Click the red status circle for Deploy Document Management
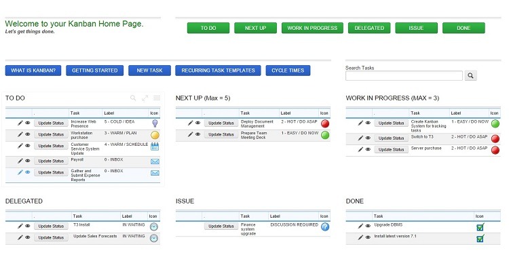The height and width of the screenshot is (257, 509). tap(325, 123)
